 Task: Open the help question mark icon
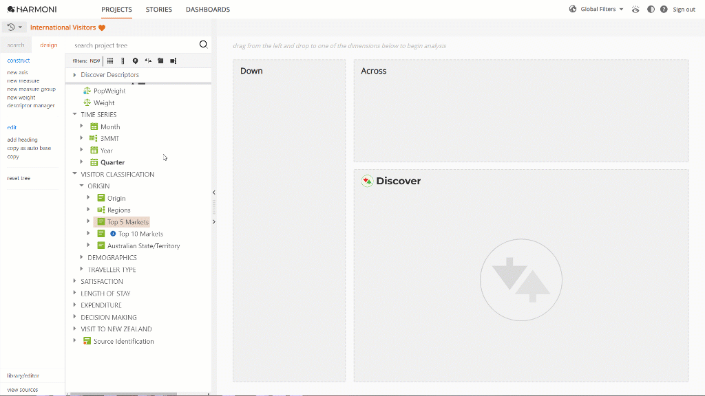point(664,10)
